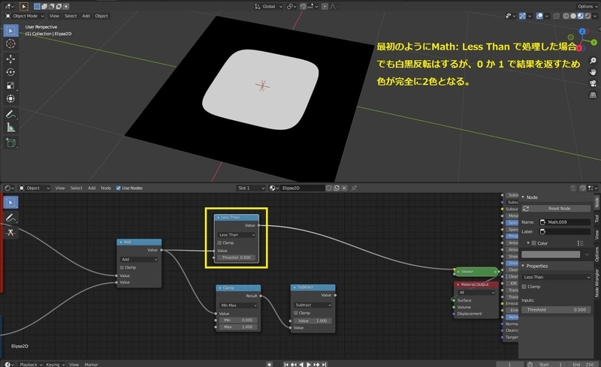The height and width of the screenshot is (367, 601).
Task: Jump to timeline start icon
Action: [x=286, y=364]
